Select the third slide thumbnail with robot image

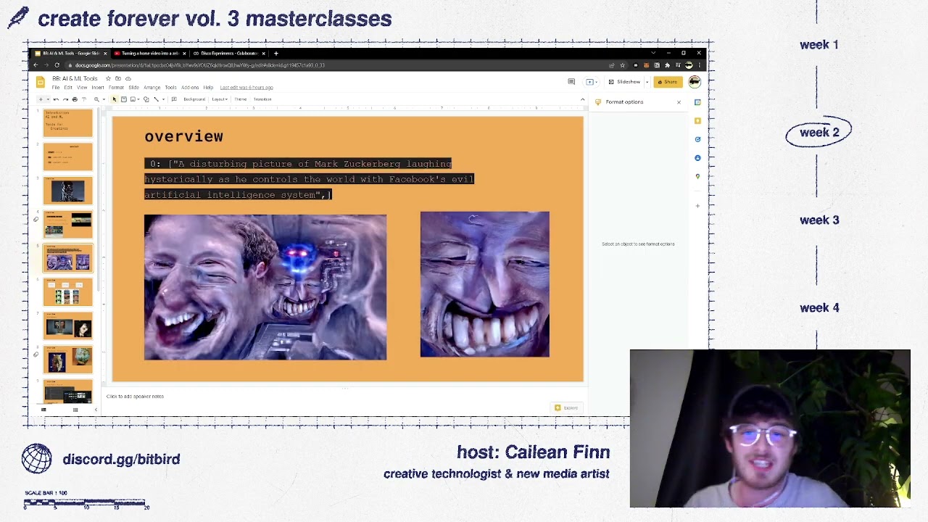(x=68, y=191)
